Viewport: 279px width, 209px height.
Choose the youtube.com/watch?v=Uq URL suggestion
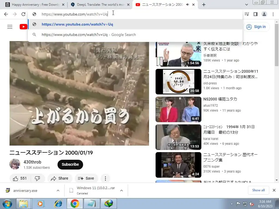pos(135,24)
